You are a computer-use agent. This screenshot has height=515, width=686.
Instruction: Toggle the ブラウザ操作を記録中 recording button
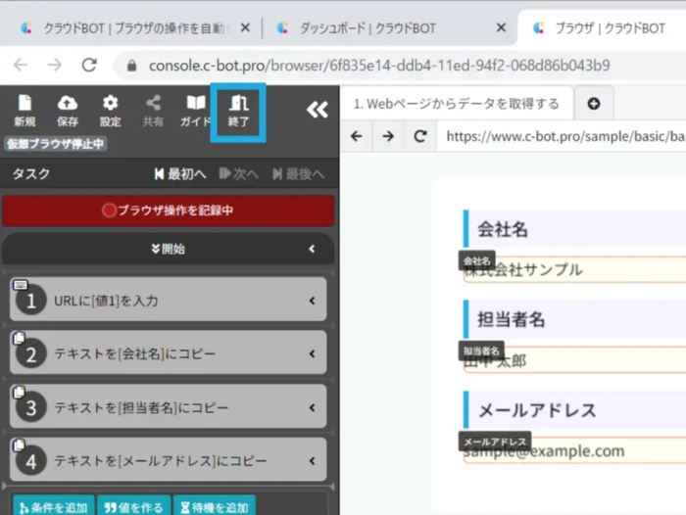(169, 210)
